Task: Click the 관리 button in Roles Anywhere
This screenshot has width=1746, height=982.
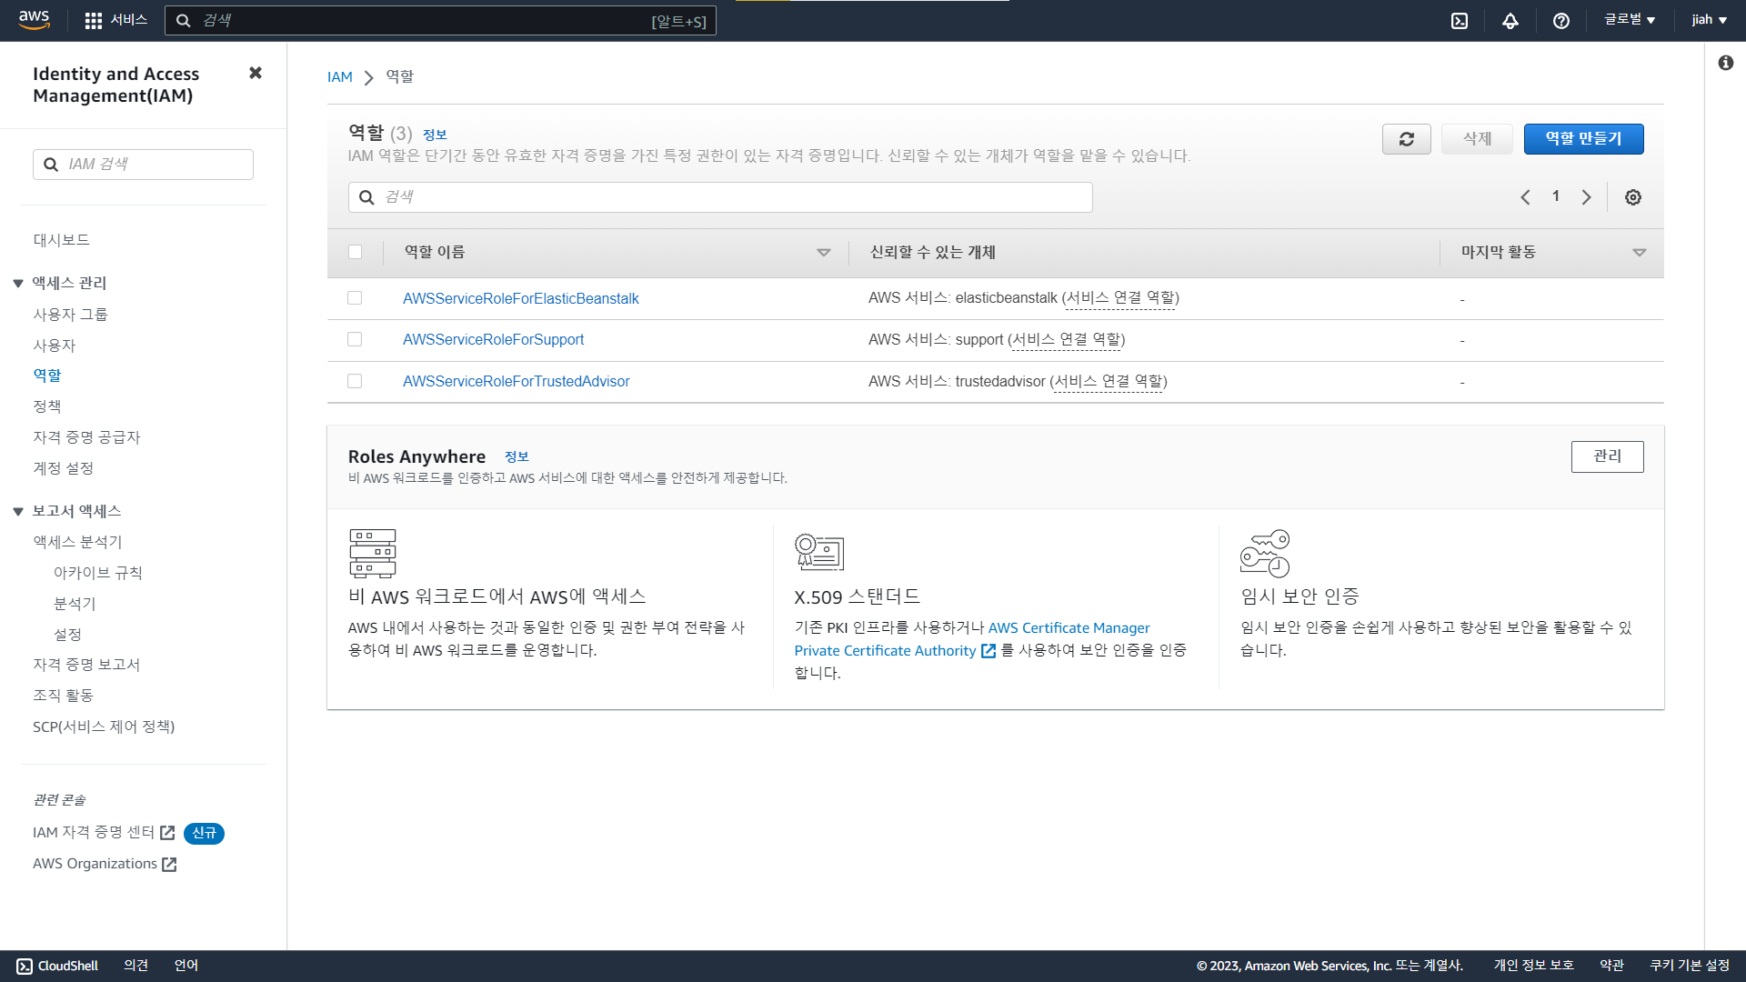Action: [1607, 456]
